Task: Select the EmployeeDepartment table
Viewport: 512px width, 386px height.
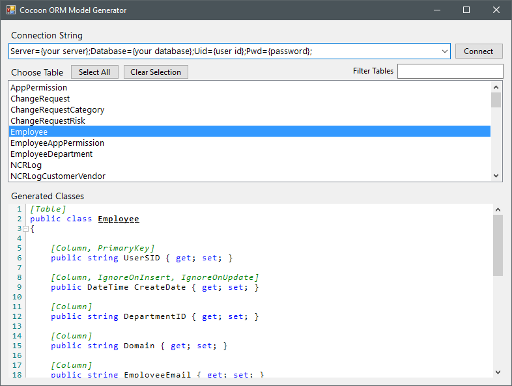Action: (x=249, y=154)
